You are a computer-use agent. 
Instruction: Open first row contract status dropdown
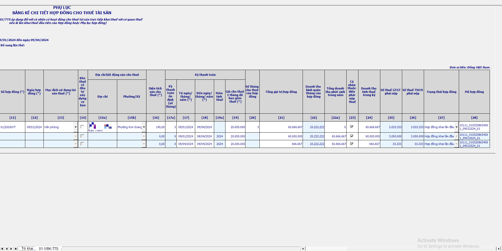[x=456, y=127]
